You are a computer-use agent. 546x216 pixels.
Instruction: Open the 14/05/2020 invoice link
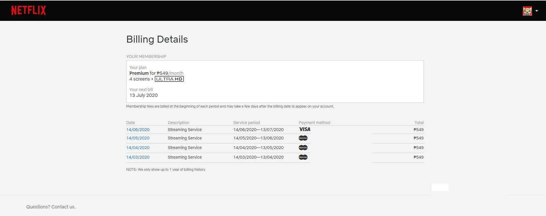click(x=138, y=138)
